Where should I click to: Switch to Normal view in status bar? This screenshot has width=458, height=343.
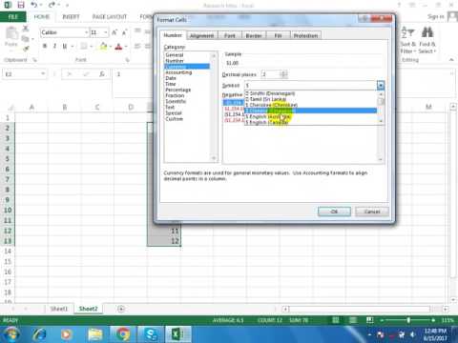tap(336, 320)
